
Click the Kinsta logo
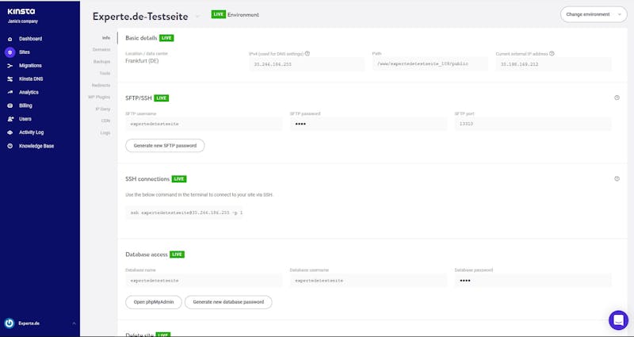click(21, 12)
